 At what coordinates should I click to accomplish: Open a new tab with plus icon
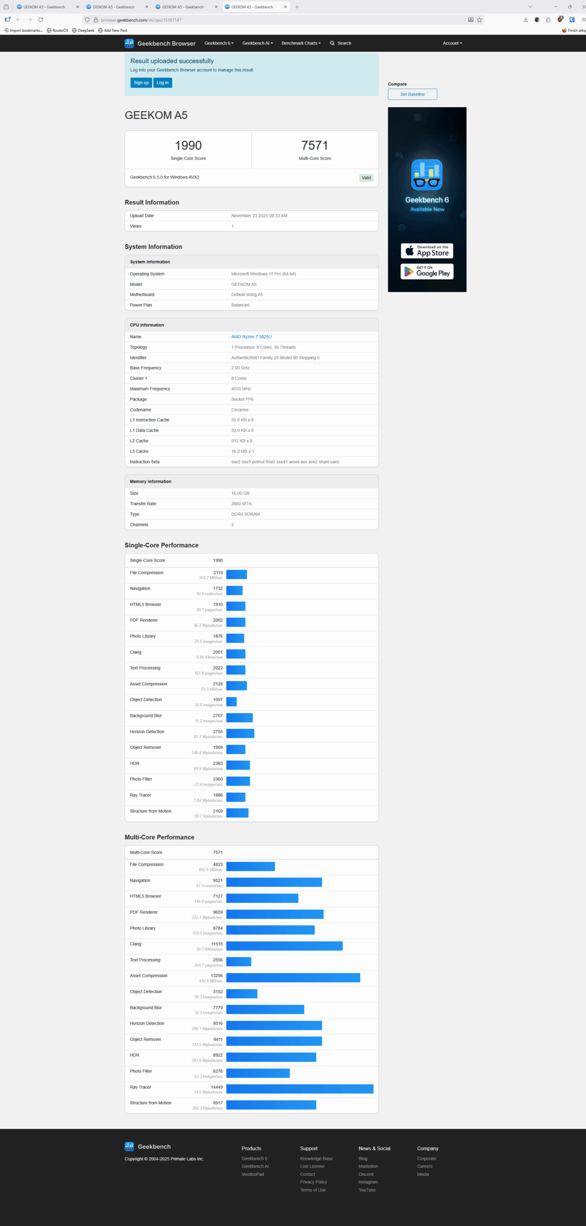coord(297,7)
